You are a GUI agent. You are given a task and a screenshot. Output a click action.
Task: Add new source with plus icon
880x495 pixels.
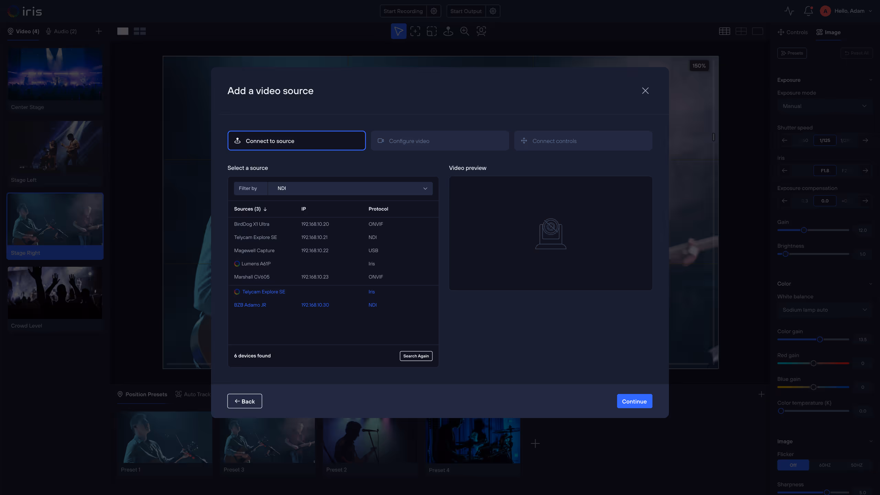pos(99,31)
